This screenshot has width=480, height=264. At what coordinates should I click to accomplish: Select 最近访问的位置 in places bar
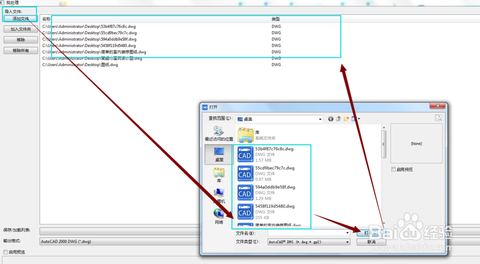(x=218, y=134)
